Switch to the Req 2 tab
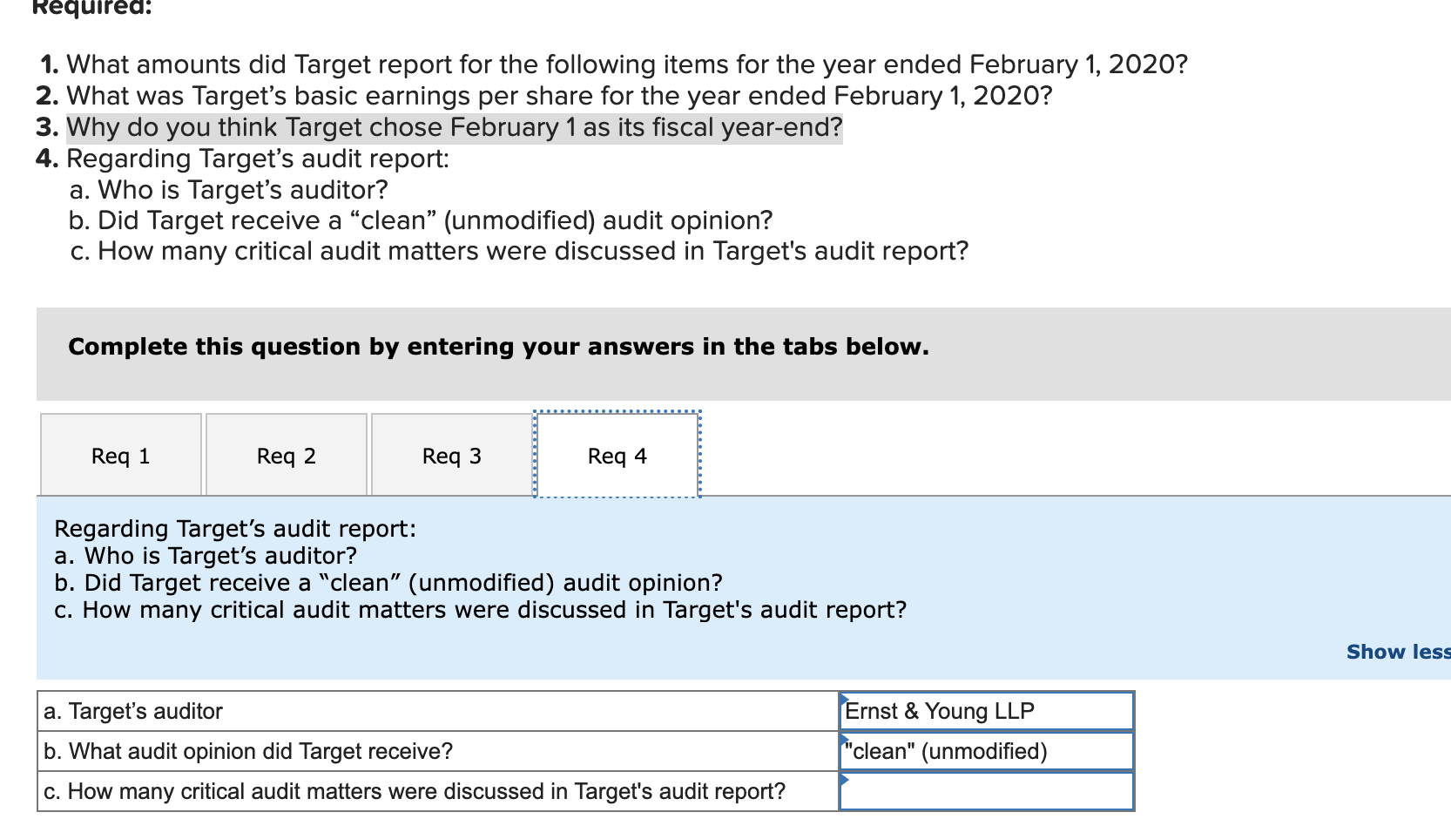 tap(286, 454)
